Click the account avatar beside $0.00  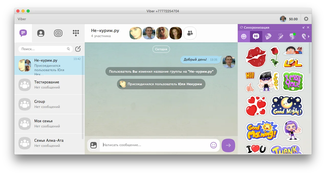pyautogui.click(x=283, y=19)
